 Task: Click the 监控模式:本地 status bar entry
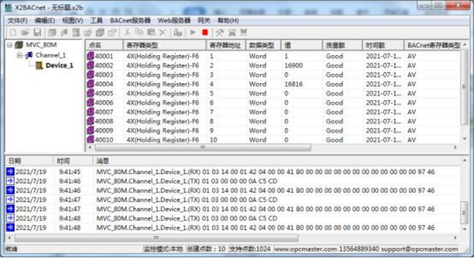163,248
